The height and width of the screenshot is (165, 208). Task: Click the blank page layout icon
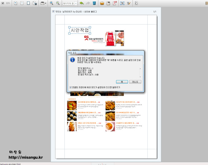(28, 3)
